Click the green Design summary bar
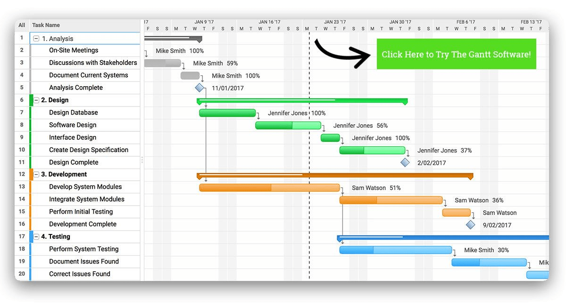Screen dimensions: 566x306 click(302, 101)
